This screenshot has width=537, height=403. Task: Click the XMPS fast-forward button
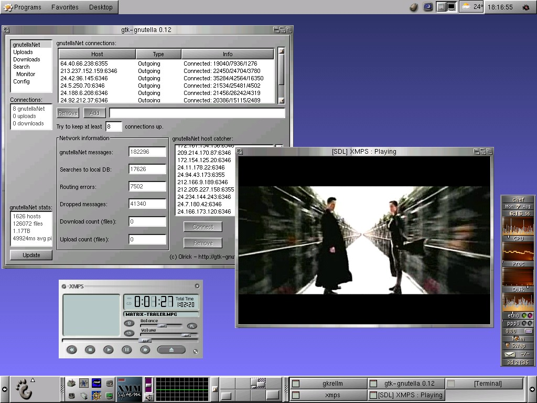[145, 349]
